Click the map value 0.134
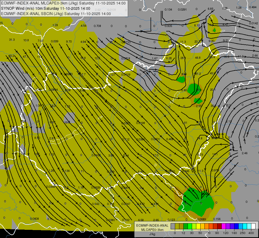Viewport: 259px width, 238px height. click(168, 10)
